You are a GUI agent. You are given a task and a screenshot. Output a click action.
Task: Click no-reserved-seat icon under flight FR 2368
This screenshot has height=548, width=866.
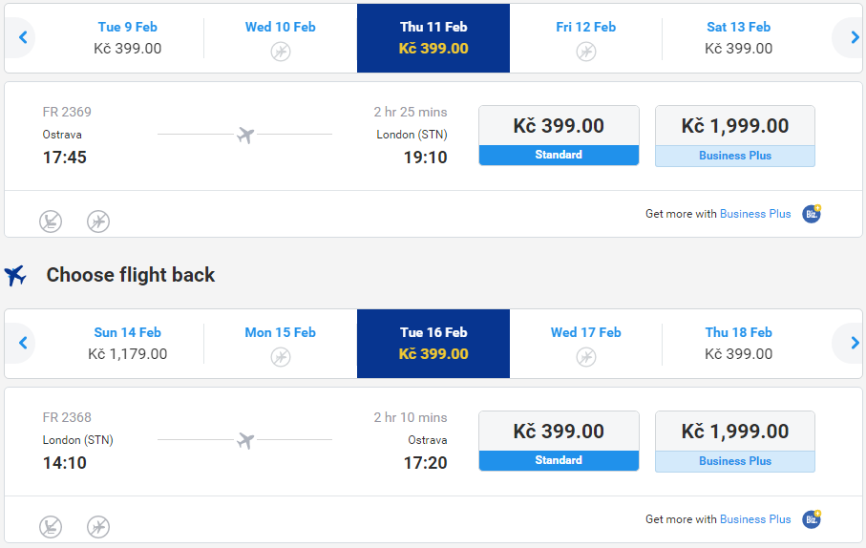click(51, 527)
